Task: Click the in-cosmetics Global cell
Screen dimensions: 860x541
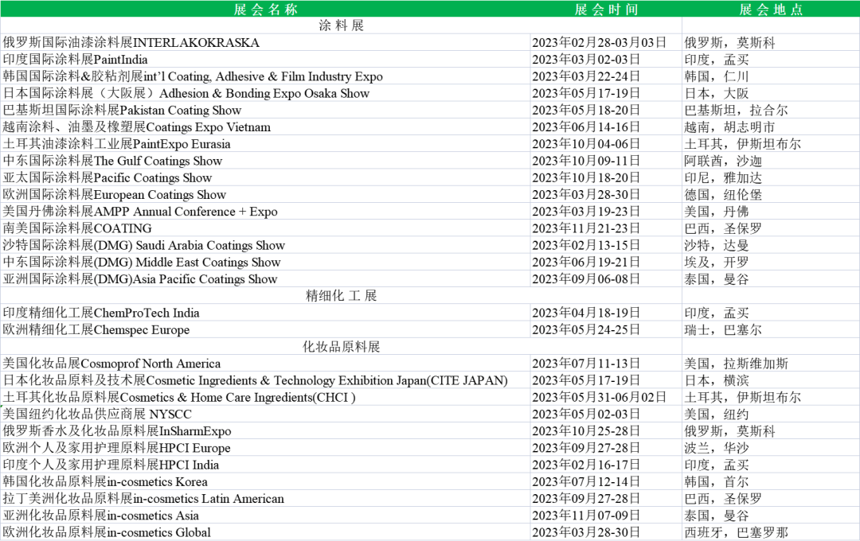Action: pos(265,532)
